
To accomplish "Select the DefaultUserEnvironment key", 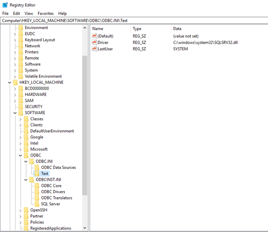I will tap(52, 131).
